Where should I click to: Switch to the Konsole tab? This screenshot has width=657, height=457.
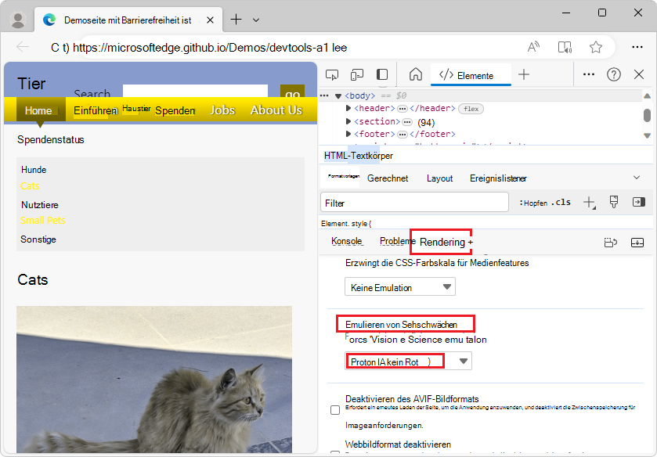pyautogui.click(x=347, y=240)
